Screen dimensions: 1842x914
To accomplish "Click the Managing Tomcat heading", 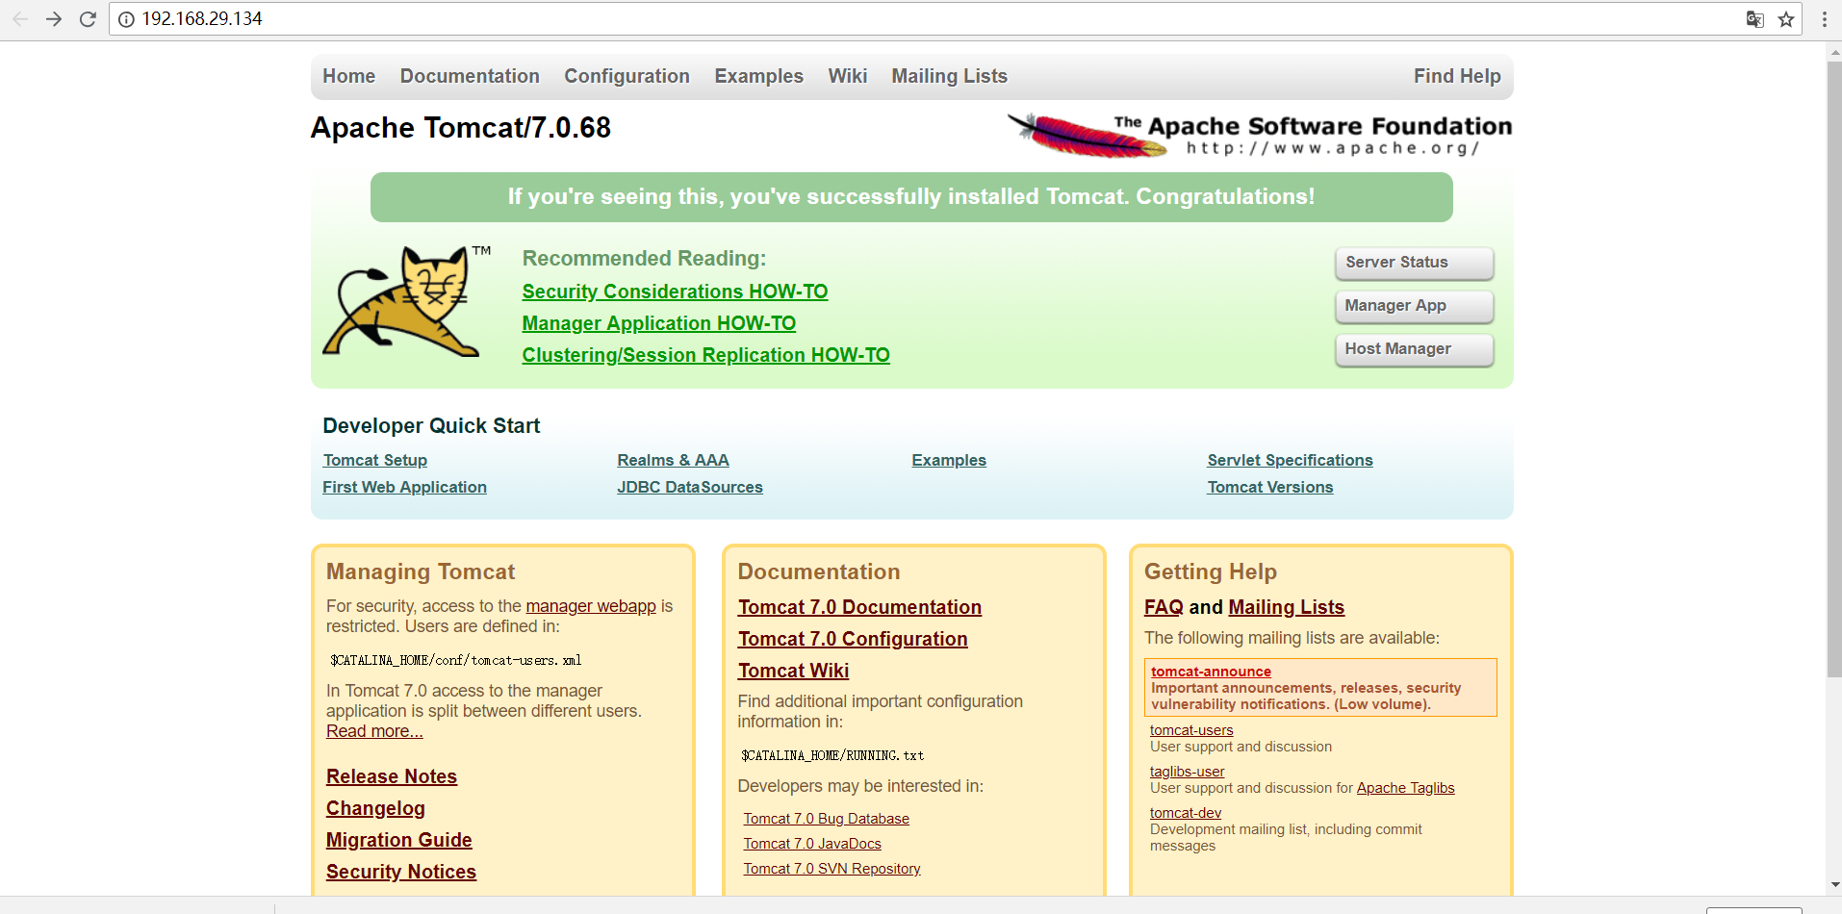I will pyautogui.click(x=421, y=571).
